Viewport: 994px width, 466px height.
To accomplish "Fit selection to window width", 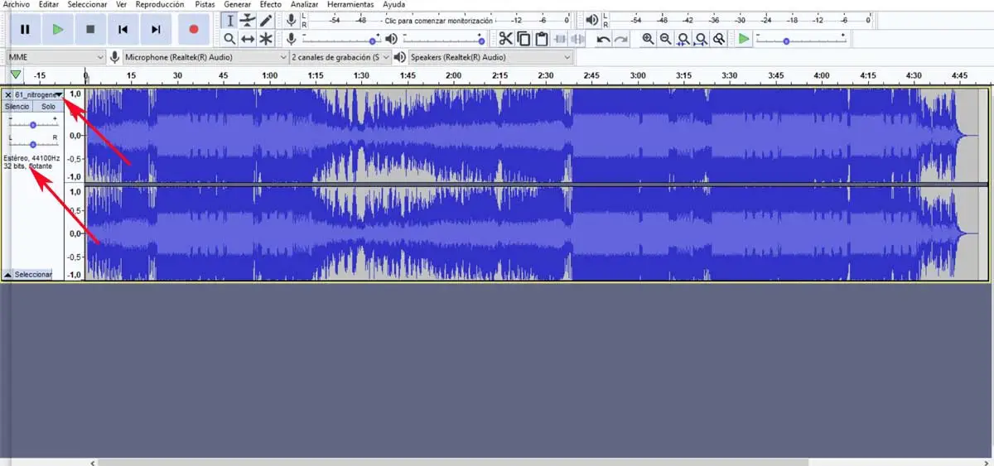I will pos(683,39).
